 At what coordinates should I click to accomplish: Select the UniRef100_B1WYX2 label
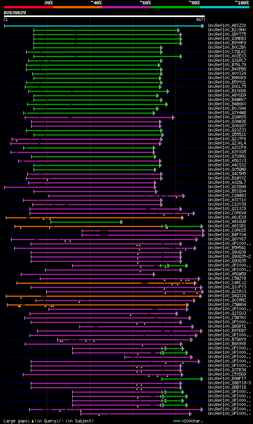pyautogui.click(x=227, y=178)
